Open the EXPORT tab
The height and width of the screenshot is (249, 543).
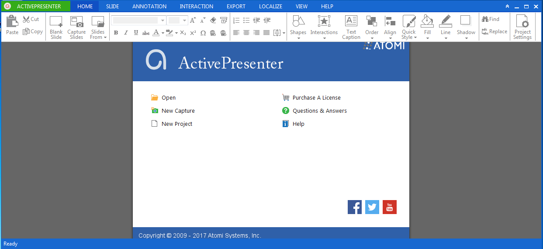[x=236, y=7]
